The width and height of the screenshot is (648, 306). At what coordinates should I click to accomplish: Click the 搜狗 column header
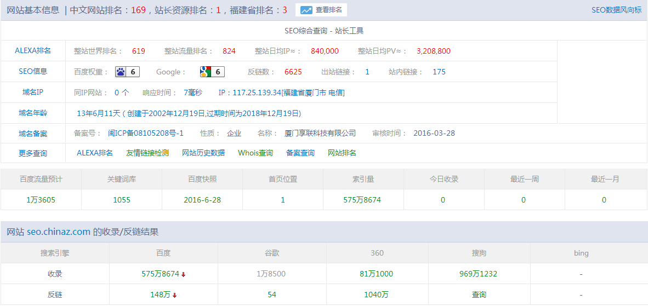pos(479,253)
